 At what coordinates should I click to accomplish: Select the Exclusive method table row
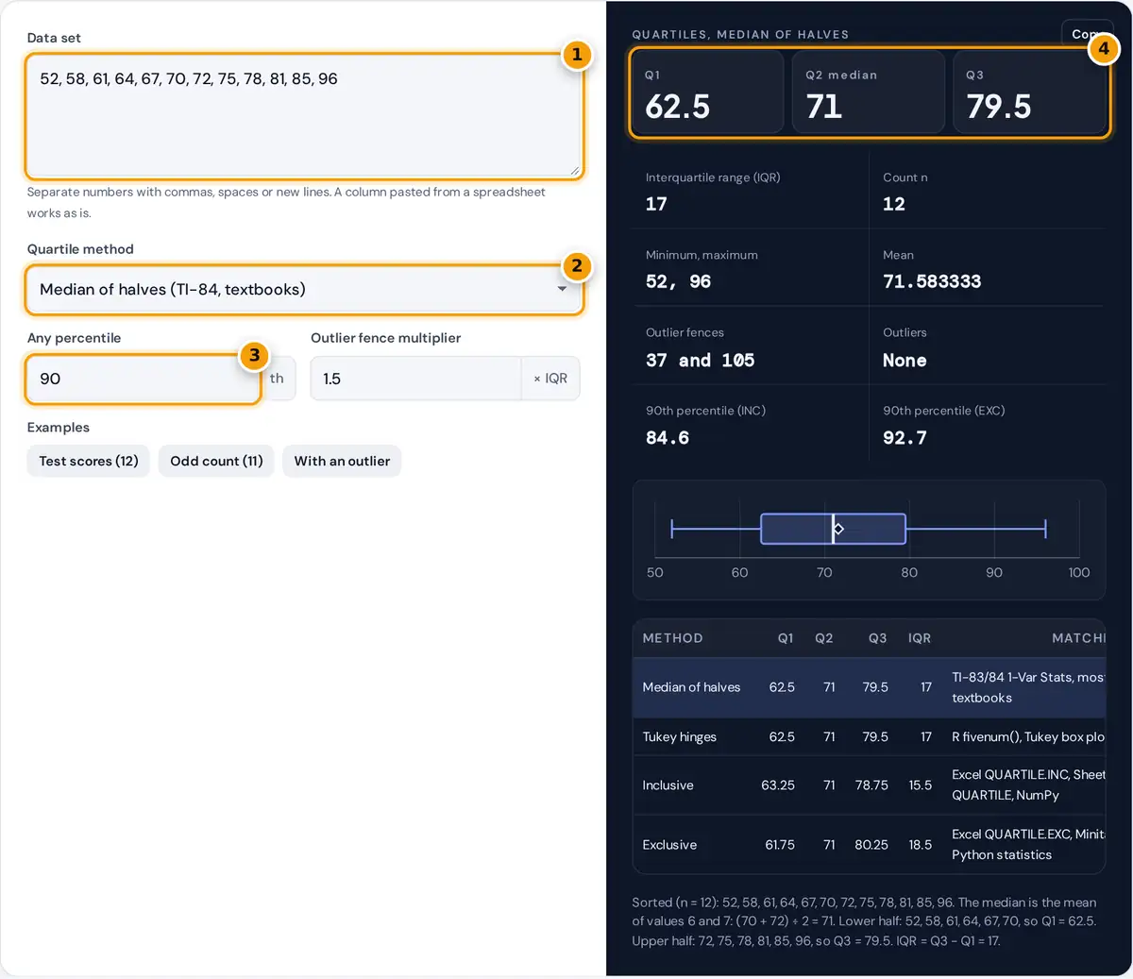point(869,845)
